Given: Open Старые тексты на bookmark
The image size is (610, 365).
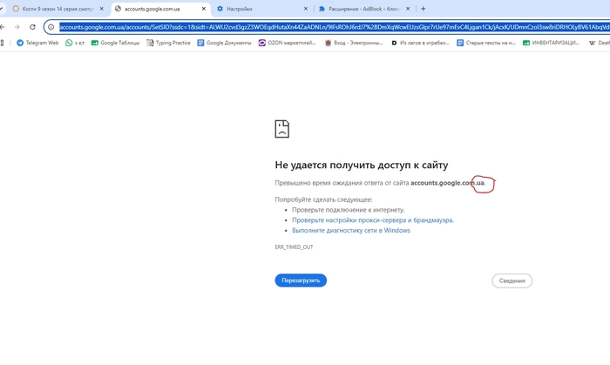Looking at the screenshot, I should (x=486, y=43).
